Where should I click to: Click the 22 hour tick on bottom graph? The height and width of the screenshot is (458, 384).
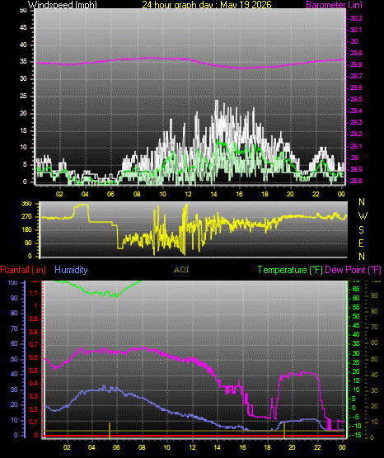coord(317,447)
